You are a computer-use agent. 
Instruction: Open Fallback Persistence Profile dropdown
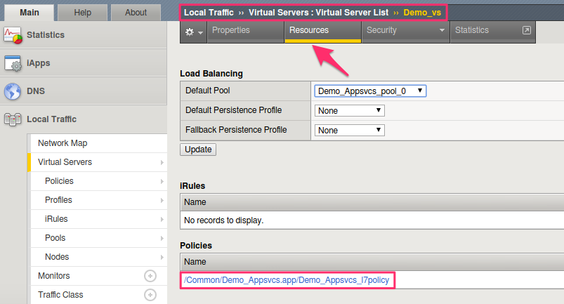pos(349,130)
